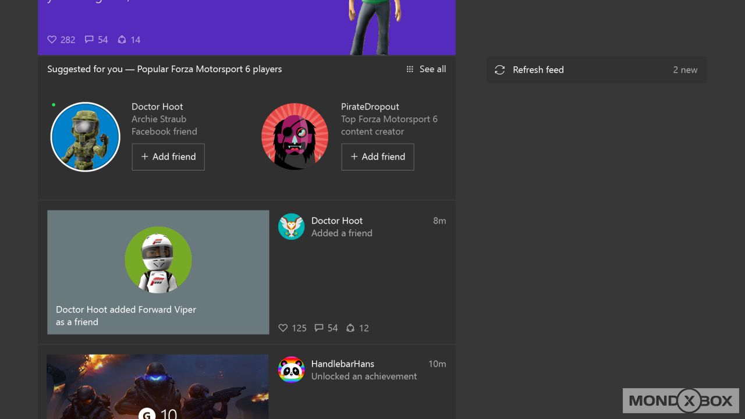
Task: Open HandlebarHans' panda gamerpic
Action: pos(291,370)
